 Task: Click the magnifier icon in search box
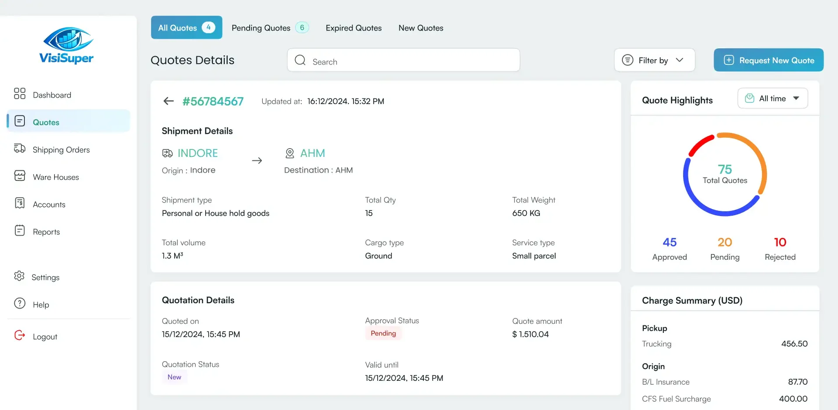[300, 60]
